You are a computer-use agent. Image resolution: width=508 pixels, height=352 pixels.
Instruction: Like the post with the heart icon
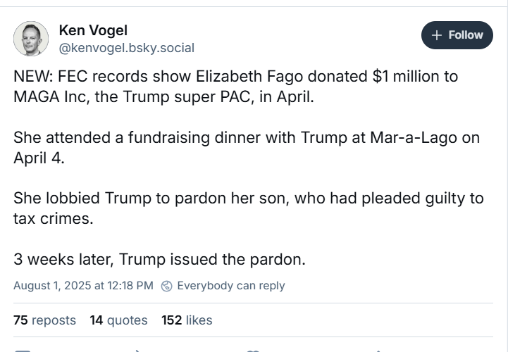[x=253, y=351]
